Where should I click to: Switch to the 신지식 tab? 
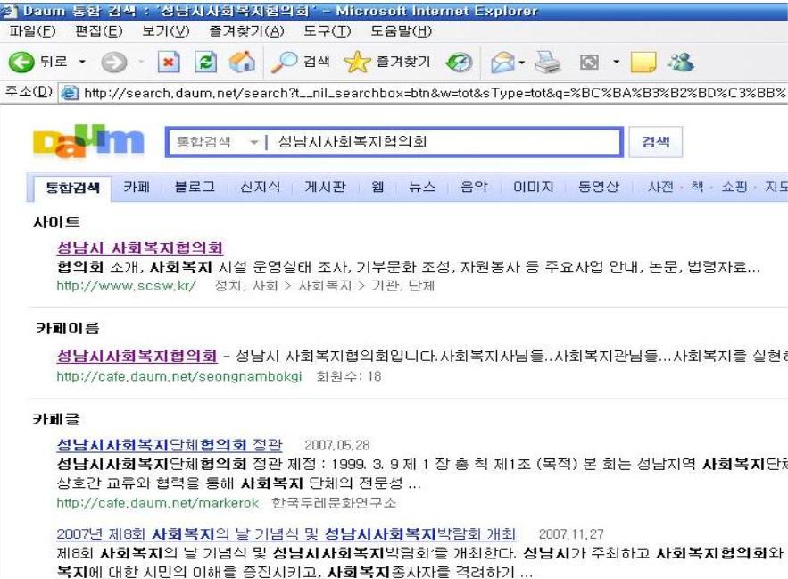[260, 187]
